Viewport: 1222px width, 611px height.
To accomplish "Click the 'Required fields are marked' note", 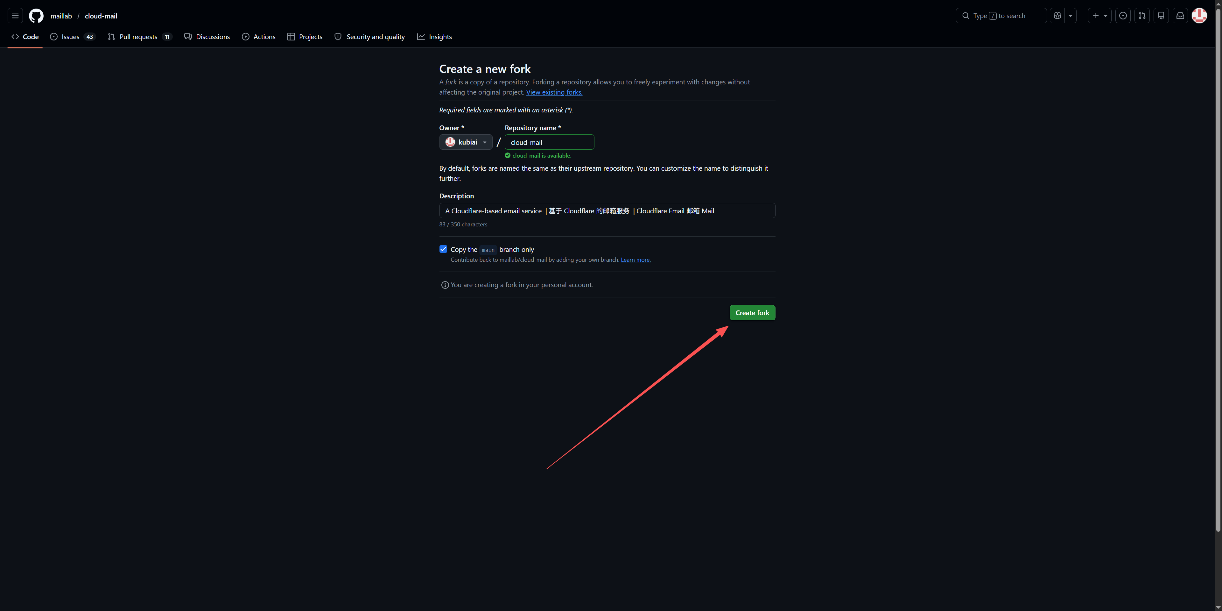I will pos(506,110).
